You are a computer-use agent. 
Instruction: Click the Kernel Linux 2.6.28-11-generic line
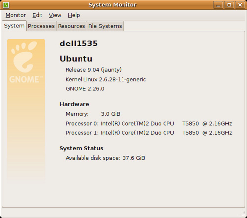106,80
